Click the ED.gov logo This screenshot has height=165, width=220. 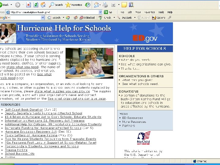(145, 38)
